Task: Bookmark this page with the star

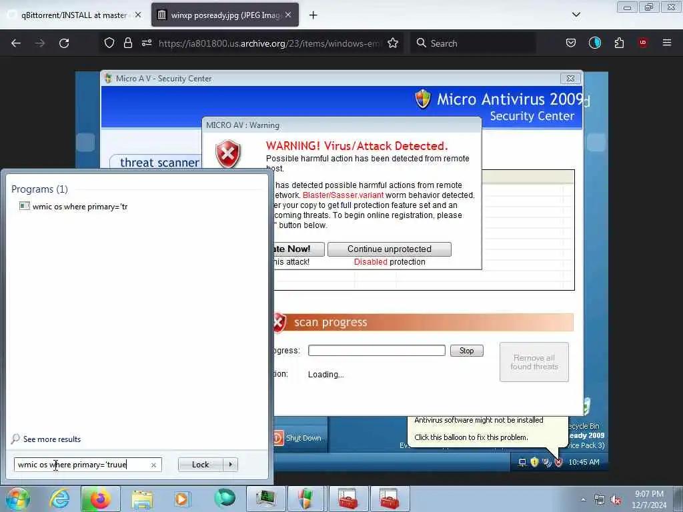Action: (x=393, y=43)
